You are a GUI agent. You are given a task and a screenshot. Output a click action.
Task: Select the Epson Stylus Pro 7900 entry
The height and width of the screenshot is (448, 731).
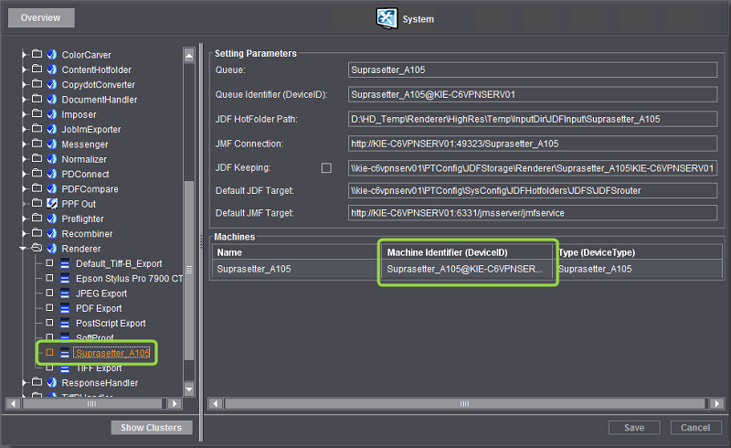129,278
